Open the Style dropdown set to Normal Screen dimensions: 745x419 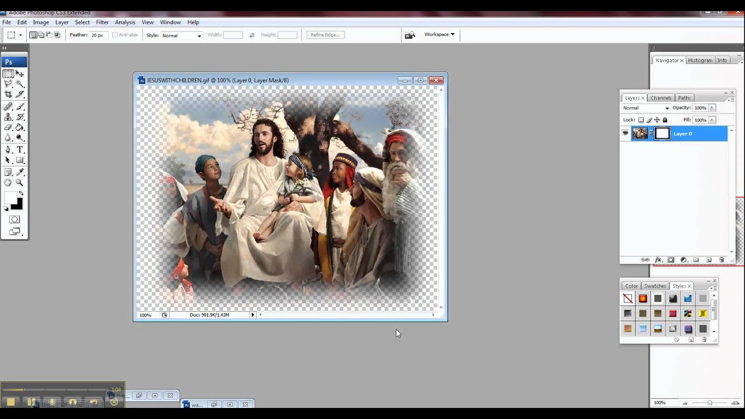[182, 35]
